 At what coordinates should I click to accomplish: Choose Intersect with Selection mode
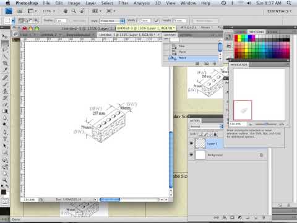(36, 20)
